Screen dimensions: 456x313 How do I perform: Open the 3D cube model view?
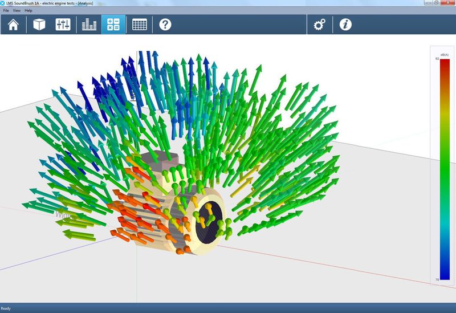tap(39, 25)
